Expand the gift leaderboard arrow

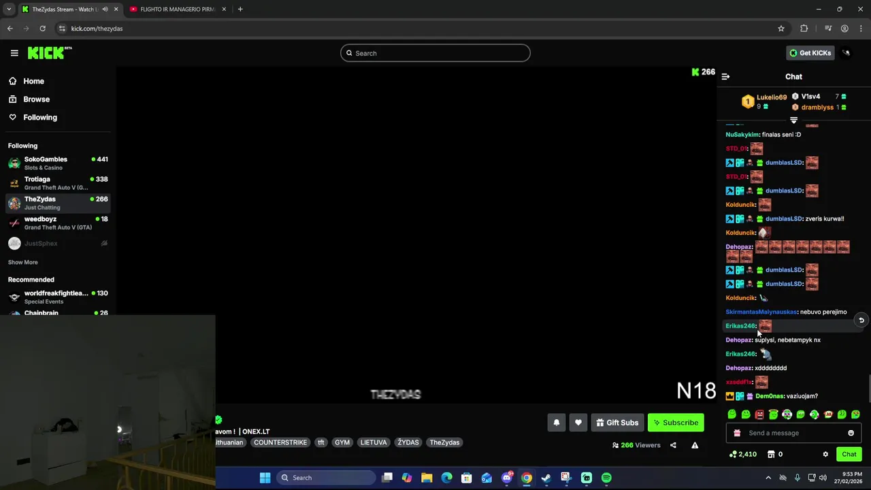(x=793, y=120)
